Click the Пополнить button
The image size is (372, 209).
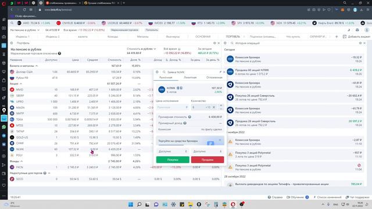(152, 30)
